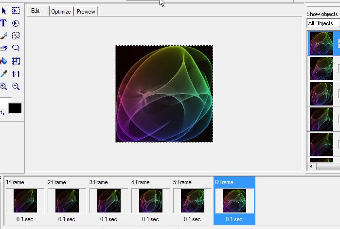Switch to the Optimize tab

pyautogui.click(x=61, y=12)
